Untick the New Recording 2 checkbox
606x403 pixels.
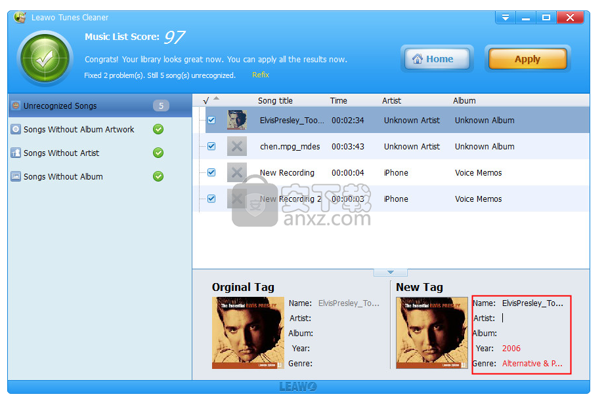point(211,199)
